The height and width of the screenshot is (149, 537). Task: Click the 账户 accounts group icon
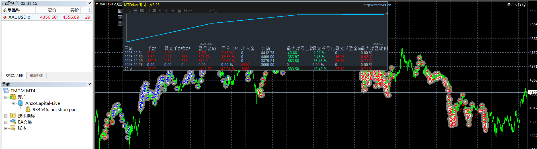tap(13, 97)
